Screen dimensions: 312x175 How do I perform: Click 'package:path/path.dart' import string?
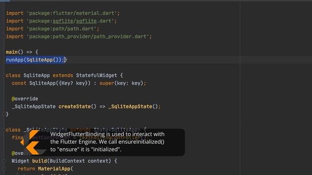tap(62, 29)
